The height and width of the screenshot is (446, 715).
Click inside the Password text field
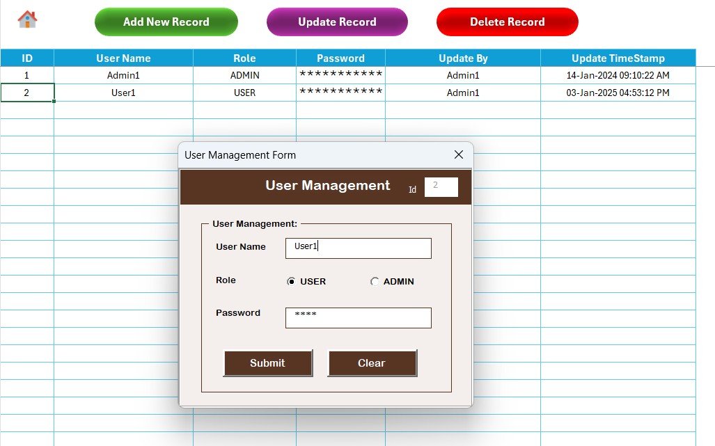point(357,317)
